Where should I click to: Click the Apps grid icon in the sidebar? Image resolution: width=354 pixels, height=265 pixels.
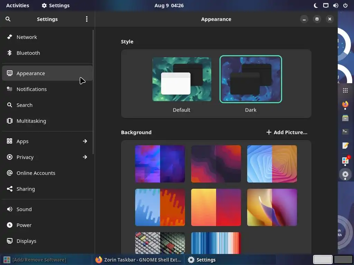coord(9,141)
